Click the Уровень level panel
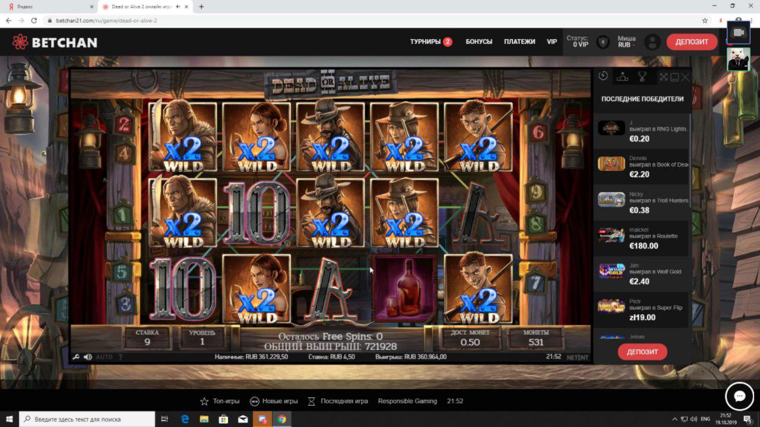 [x=202, y=337]
